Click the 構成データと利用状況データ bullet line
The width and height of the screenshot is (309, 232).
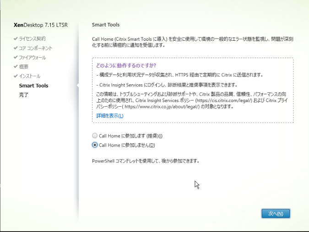click(180, 75)
